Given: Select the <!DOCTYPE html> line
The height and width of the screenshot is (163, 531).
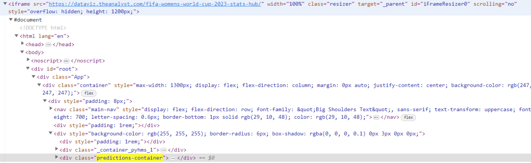Looking at the screenshot, I should 43,28.
